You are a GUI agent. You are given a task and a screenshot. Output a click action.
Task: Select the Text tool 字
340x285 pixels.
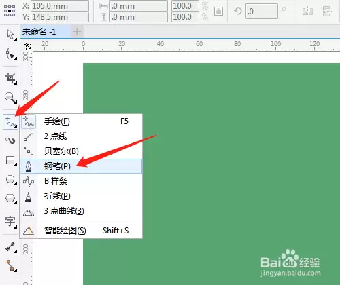tap(10, 222)
